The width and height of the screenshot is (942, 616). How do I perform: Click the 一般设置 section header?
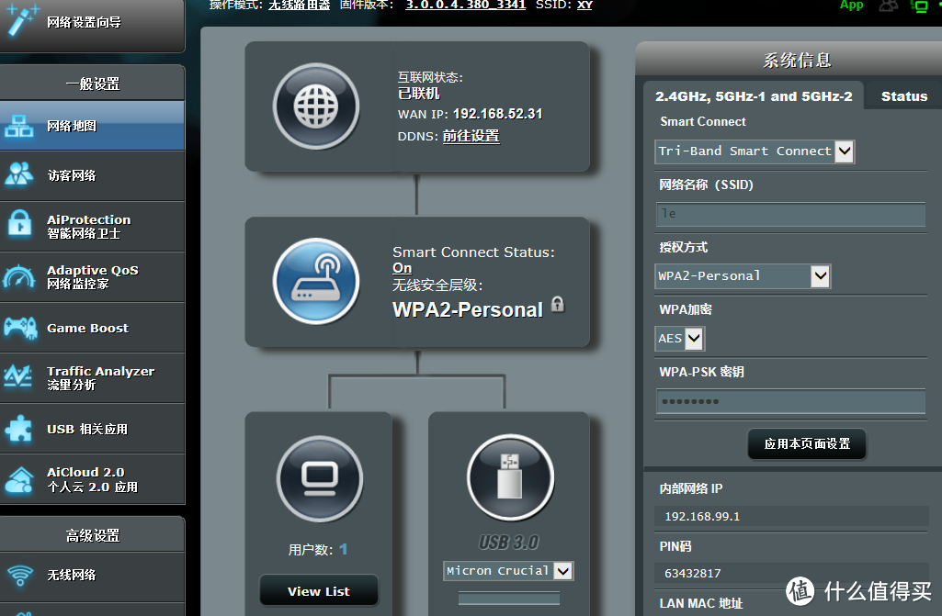pos(93,84)
